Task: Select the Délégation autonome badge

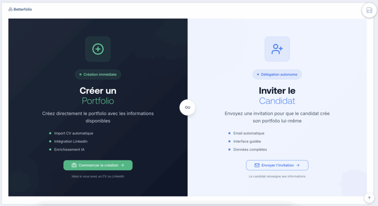Action: click(x=277, y=75)
